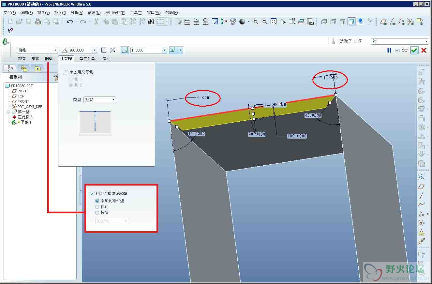
Task: Click the Undo arrow icon
Action: [x=69, y=22]
